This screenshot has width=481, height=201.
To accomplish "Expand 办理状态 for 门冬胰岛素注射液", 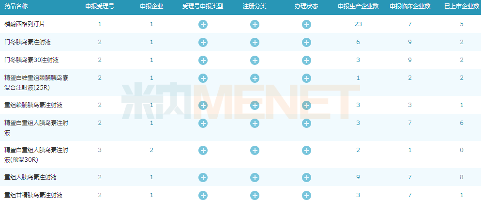I will pyautogui.click(x=306, y=42).
